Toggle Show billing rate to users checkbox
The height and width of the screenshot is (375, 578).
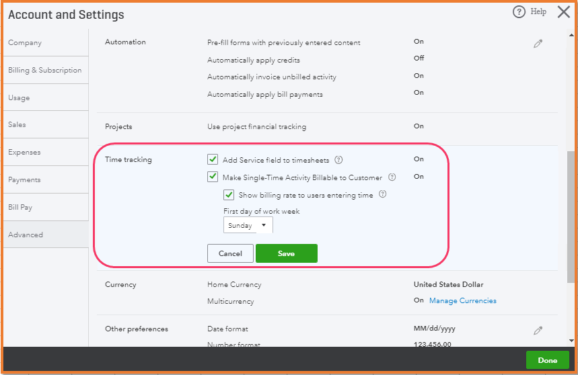[x=229, y=195]
